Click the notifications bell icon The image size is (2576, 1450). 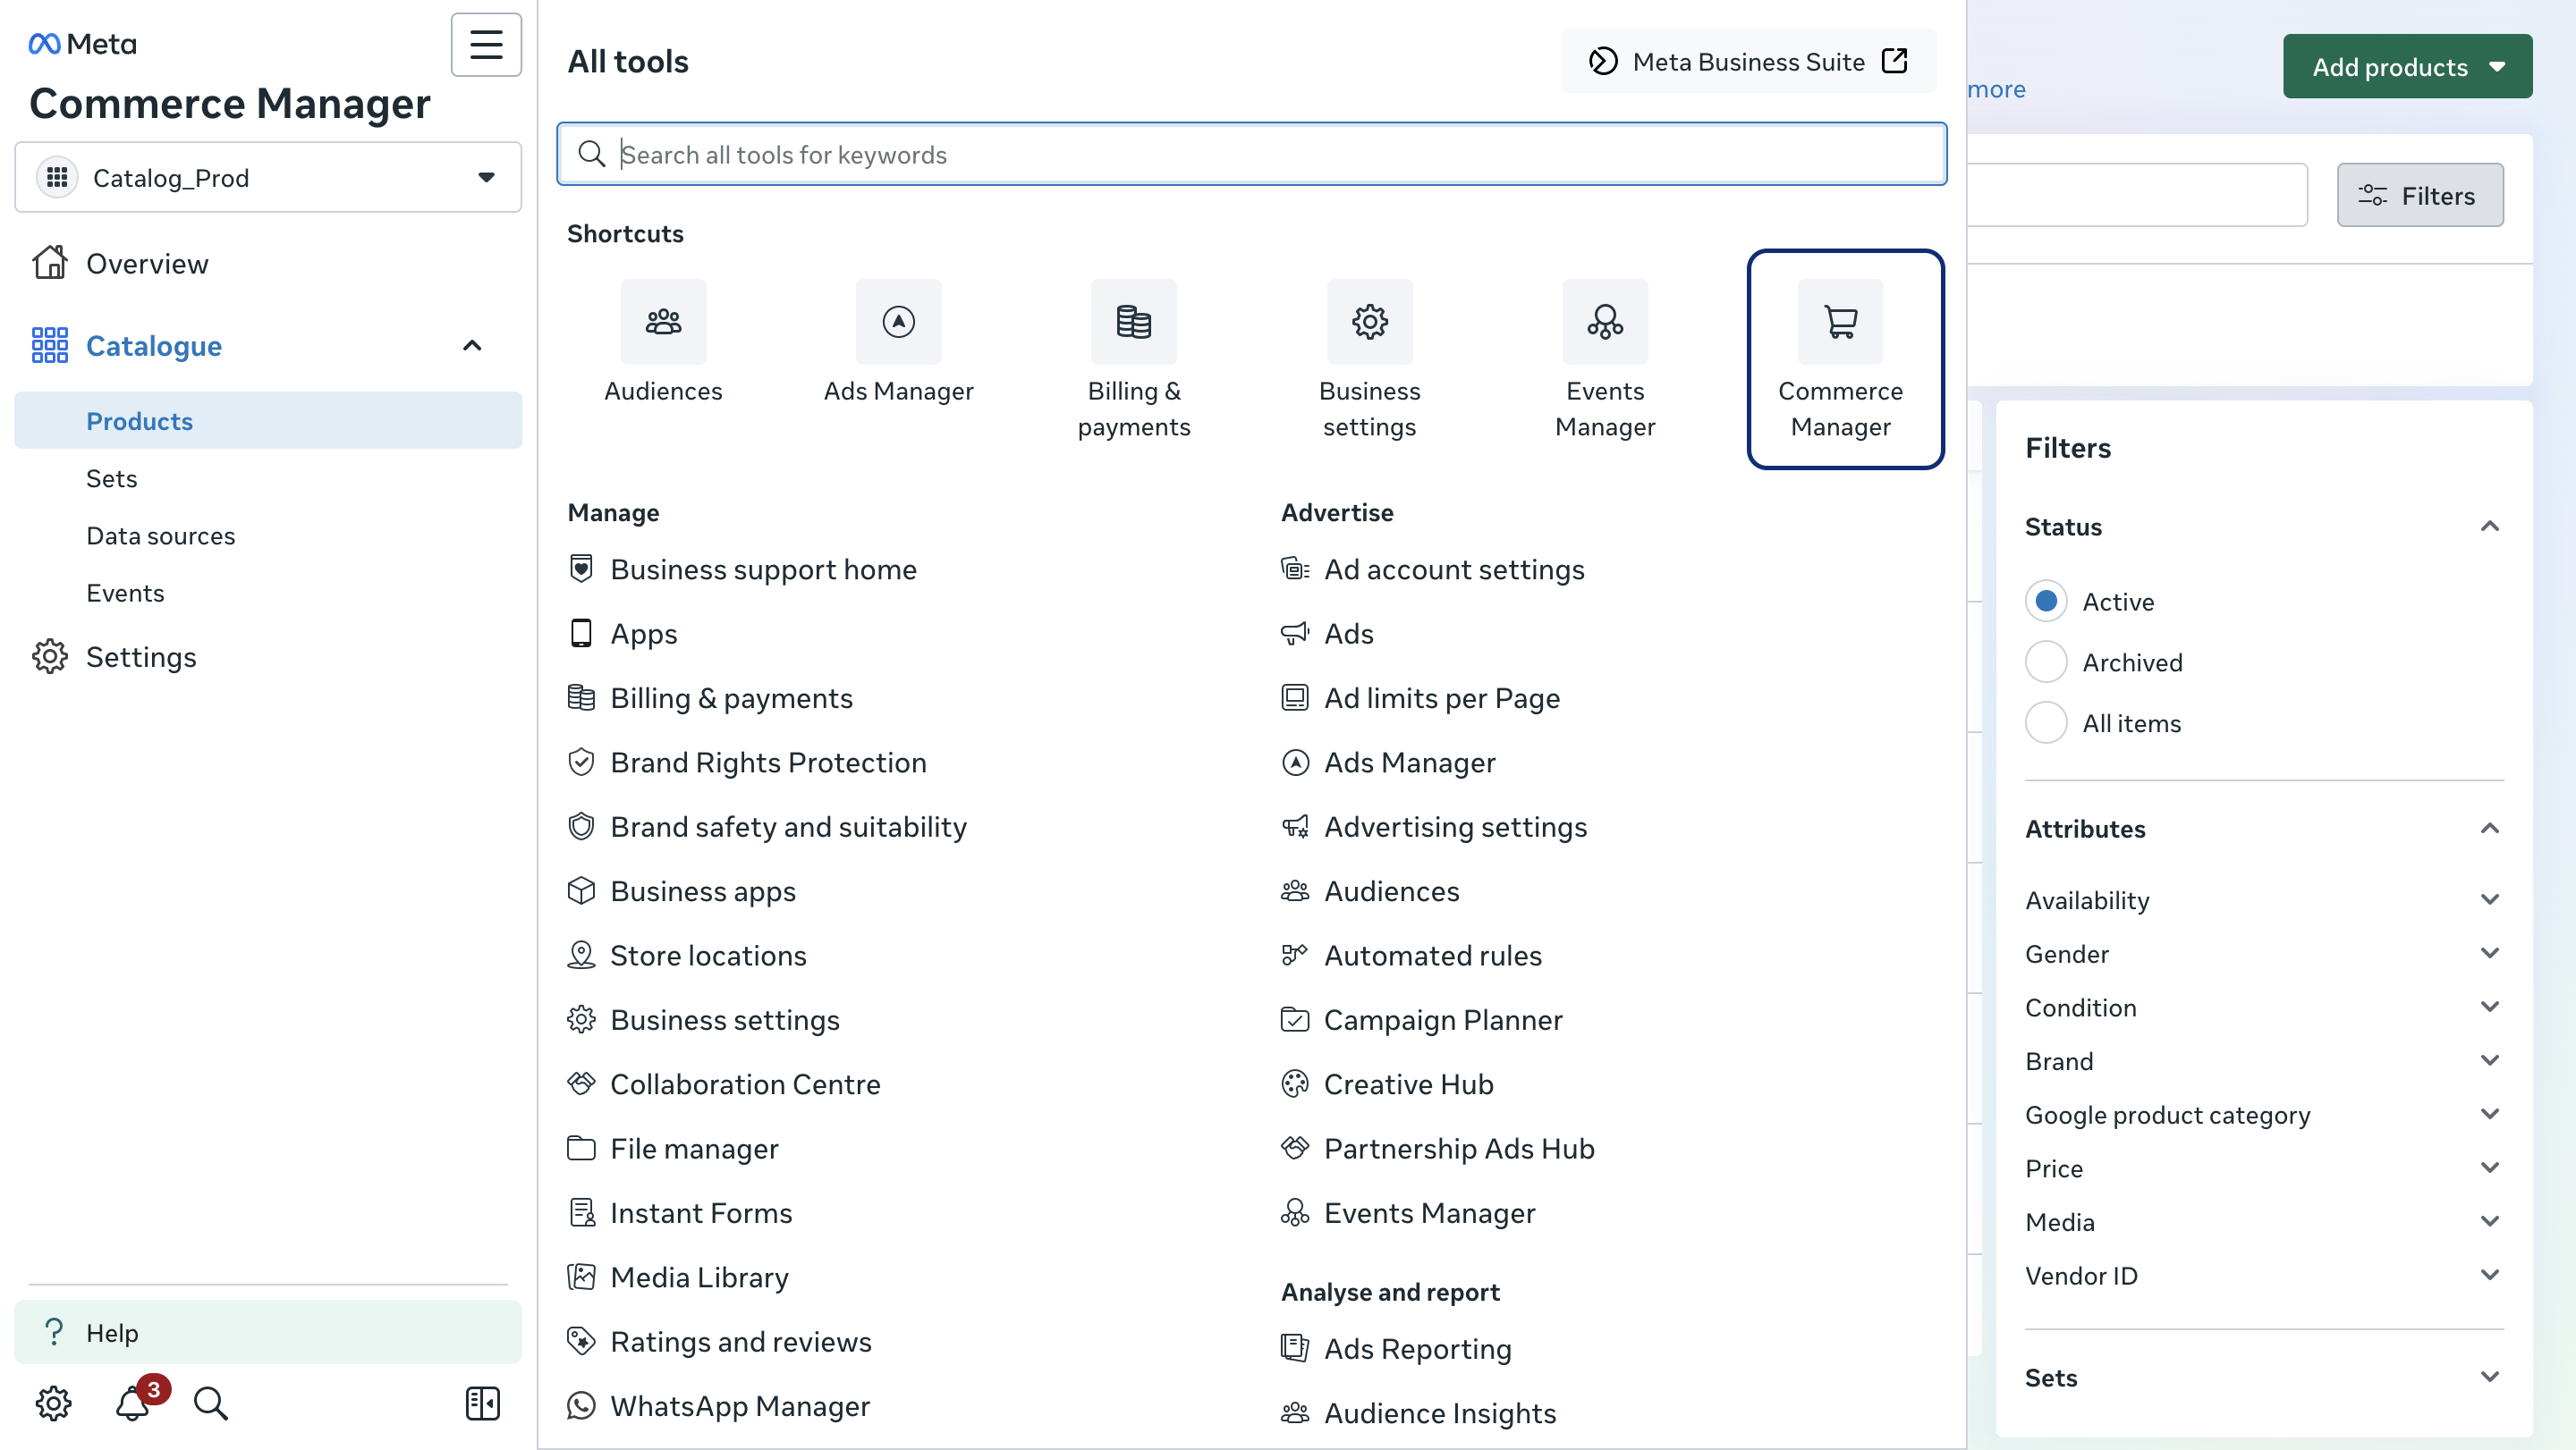click(x=133, y=1403)
